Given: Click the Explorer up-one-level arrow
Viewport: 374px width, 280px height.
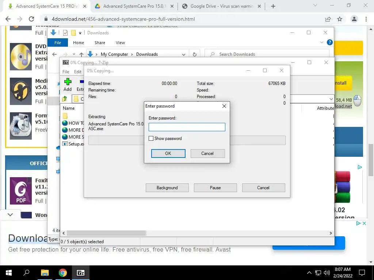Looking at the screenshot, I should point(81,54).
